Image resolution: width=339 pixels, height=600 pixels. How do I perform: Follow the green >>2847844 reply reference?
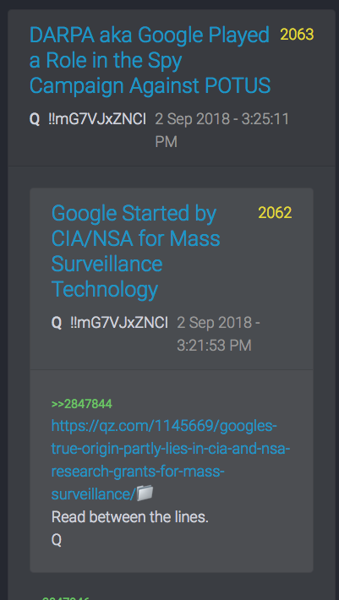[82, 404]
